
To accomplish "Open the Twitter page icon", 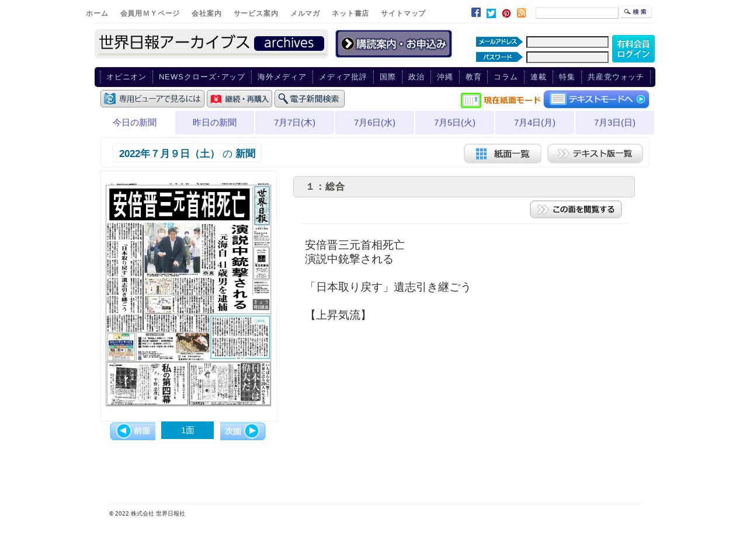I will [x=491, y=13].
